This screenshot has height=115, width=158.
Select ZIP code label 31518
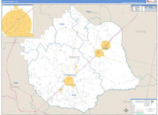[x=88, y=12]
